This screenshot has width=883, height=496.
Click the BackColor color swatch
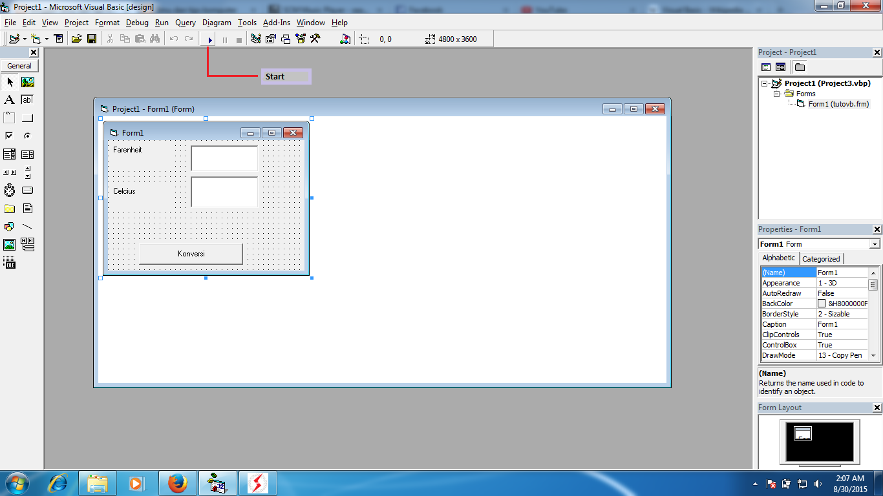822,304
